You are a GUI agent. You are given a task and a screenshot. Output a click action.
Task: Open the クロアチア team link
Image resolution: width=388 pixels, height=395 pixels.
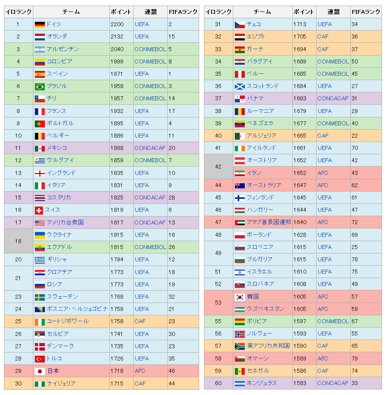click(x=60, y=272)
